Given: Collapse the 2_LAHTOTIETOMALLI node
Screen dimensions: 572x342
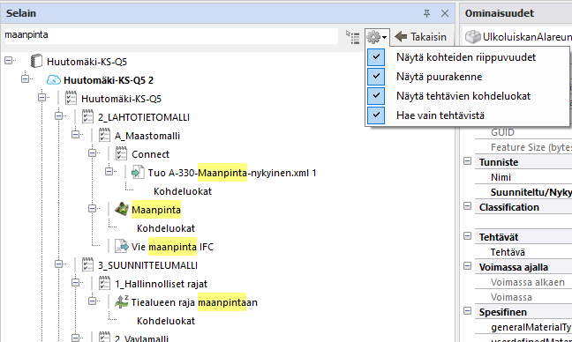Looking at the screenshot, I should [58, 115].
